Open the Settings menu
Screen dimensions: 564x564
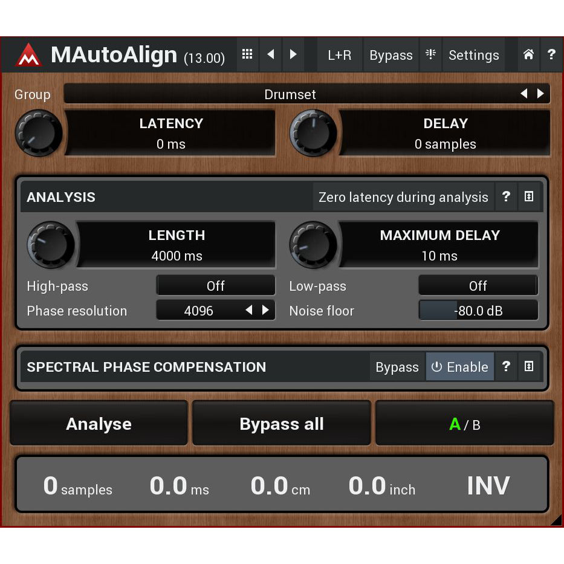(473, 54)
